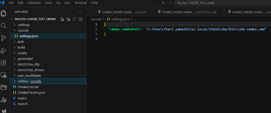Viewport: 271px width, 113px height.
Task: Open the CMake tools view icon
Action: coord(4,99)
